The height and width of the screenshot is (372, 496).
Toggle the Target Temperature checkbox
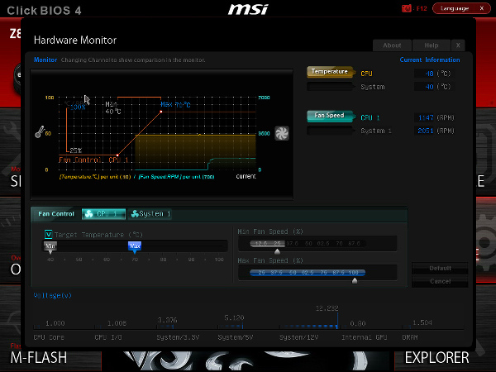(48, 235)
